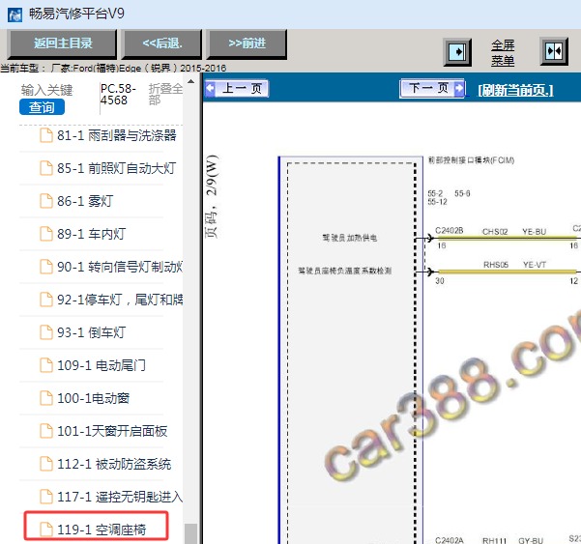Viewport: 581px width, 544px height.
Task: Click the document icon for 81-1 雨刮器与洗涤器
Action: tap(46, 135)
